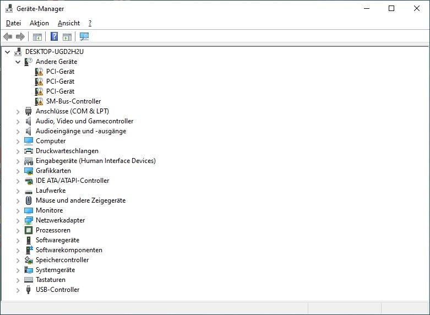Click the Prozessoren chip icon
Viewport: 430px width, 315px height.
[x=29, y=230]
